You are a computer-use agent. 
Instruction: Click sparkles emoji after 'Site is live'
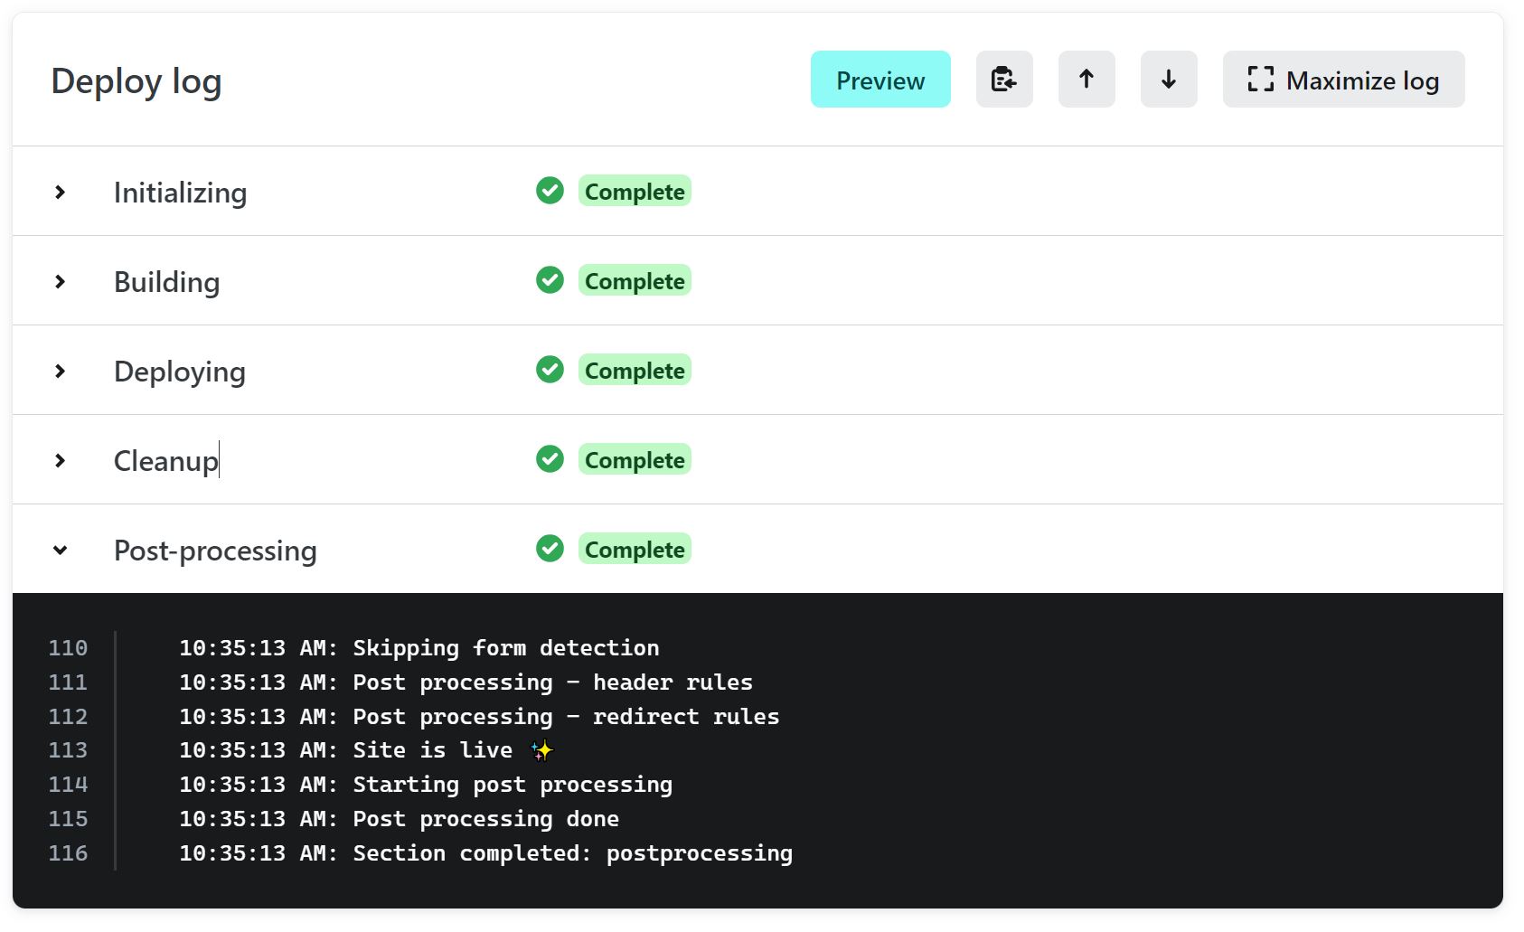coord(541,750)
